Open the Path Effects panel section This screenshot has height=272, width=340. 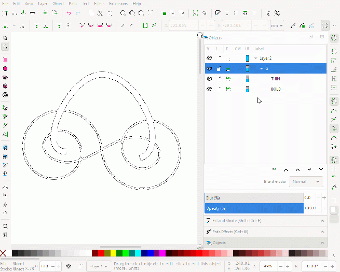265,232
